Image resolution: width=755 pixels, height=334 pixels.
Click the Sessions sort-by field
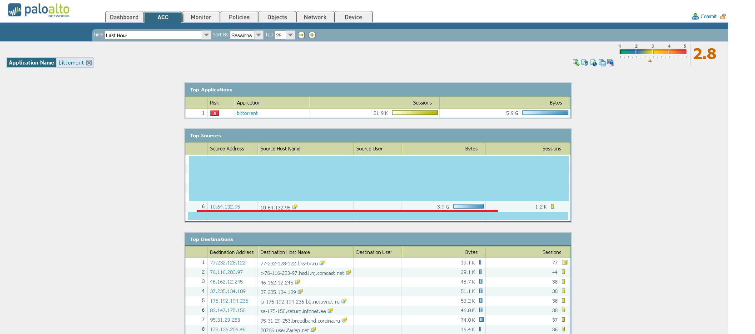click(242, 35)
